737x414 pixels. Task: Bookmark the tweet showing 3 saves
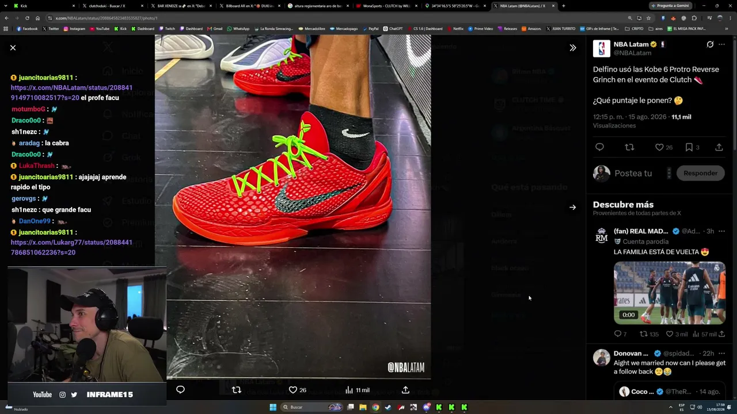[x=692, y=147]
